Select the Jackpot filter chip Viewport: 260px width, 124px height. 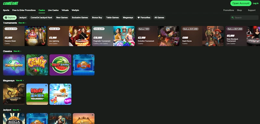click(x=23, y=17)
